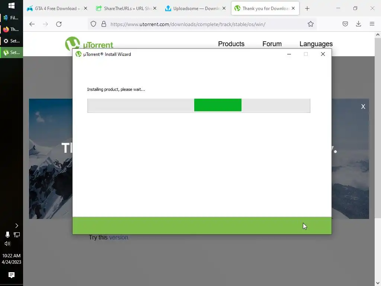Viewport: 381px width, 286px height.
Task: Close the Uploadsome tab
Action: (x=224, y=9)
